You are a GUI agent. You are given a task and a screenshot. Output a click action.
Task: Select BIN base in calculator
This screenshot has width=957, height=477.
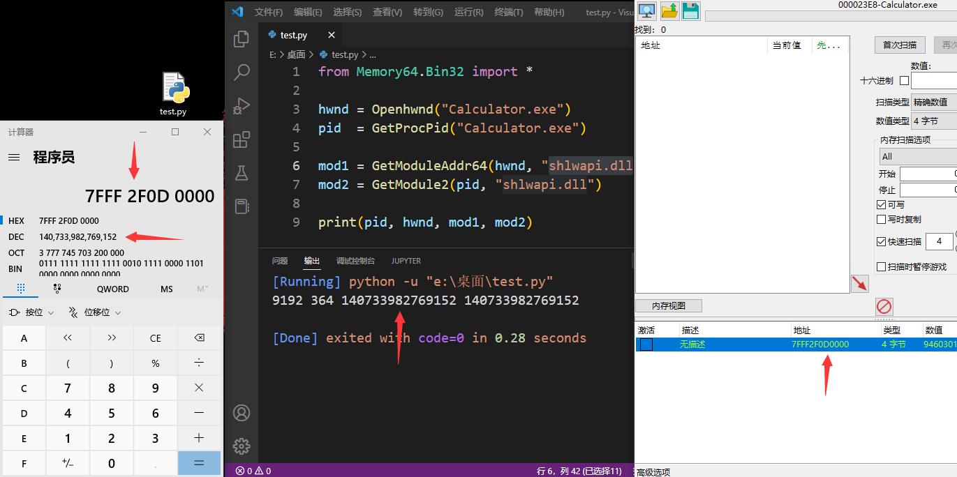tap(112, 268)
